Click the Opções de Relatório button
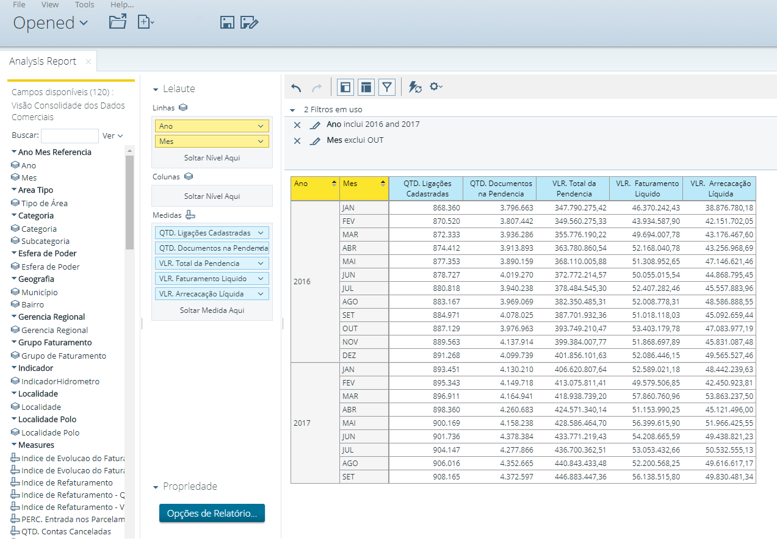The width and height of the screenshot is (777, 552). click(212, 514)
